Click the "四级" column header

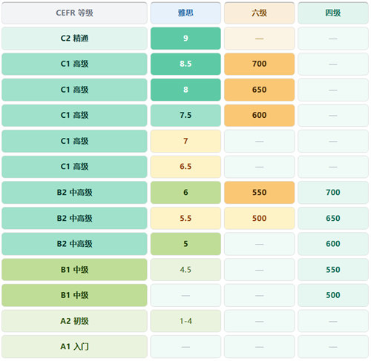tap(333, 13)
